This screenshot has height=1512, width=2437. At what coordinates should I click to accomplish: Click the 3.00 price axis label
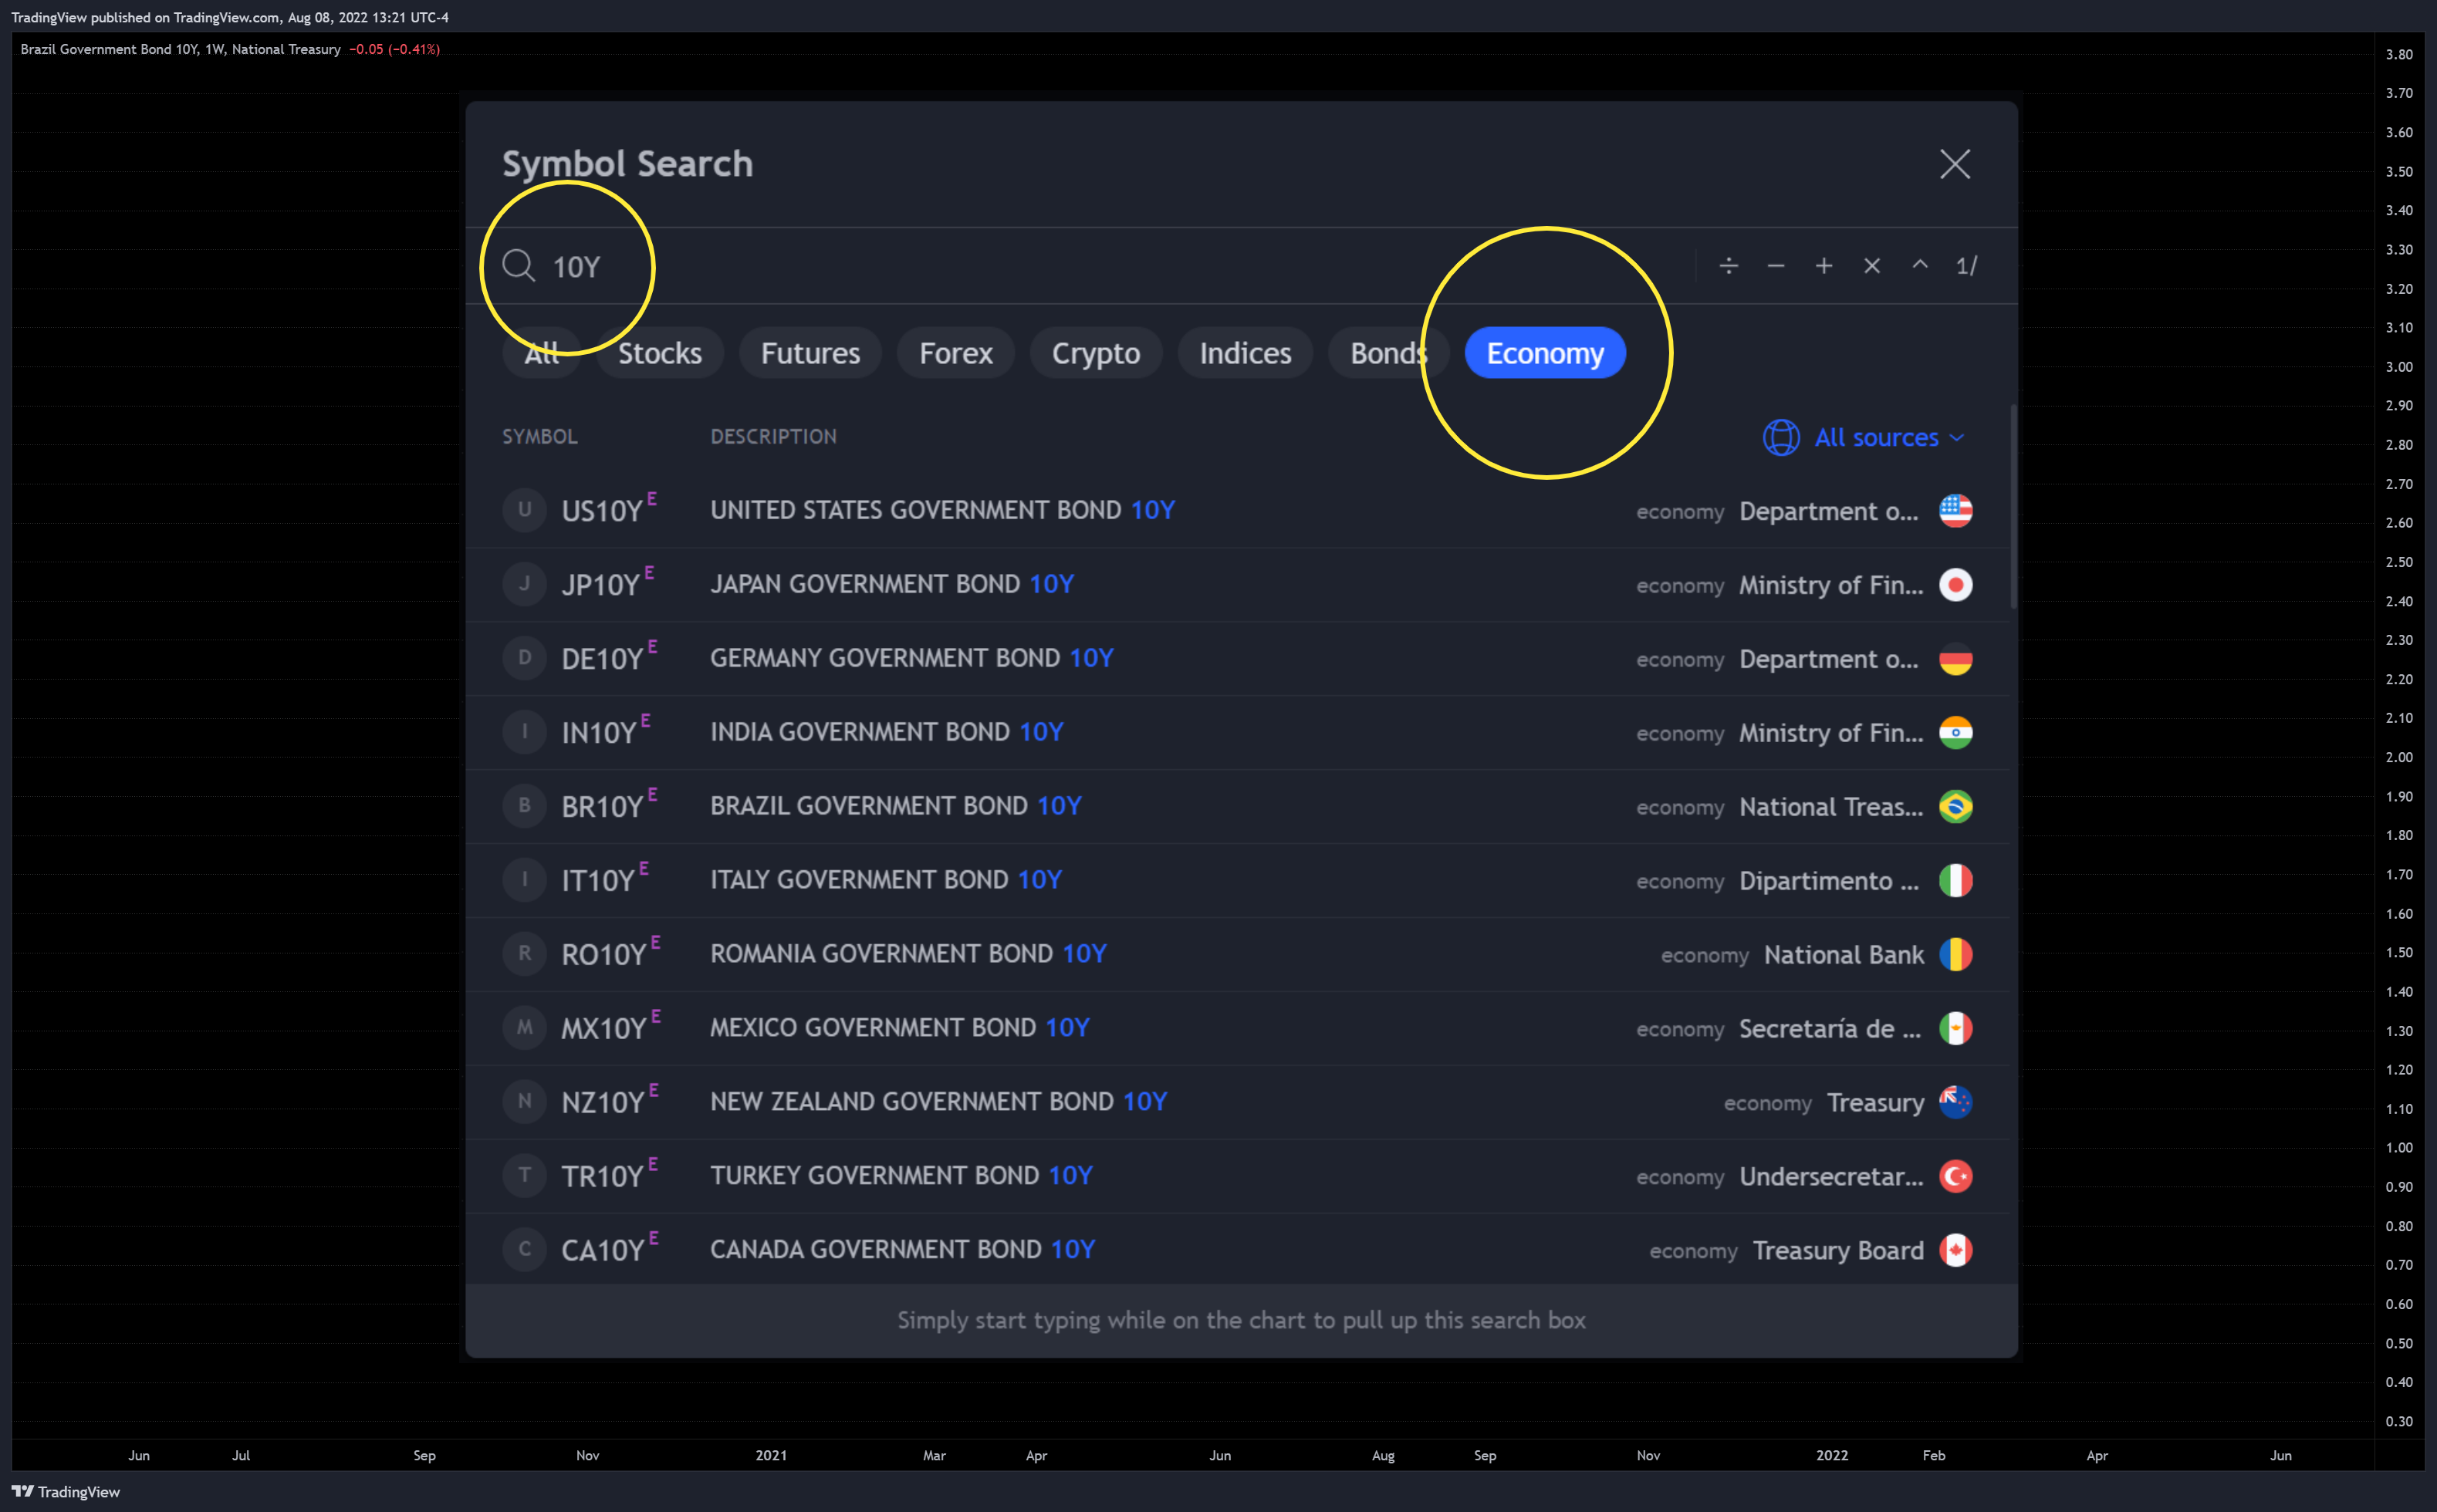point(2399,367)
